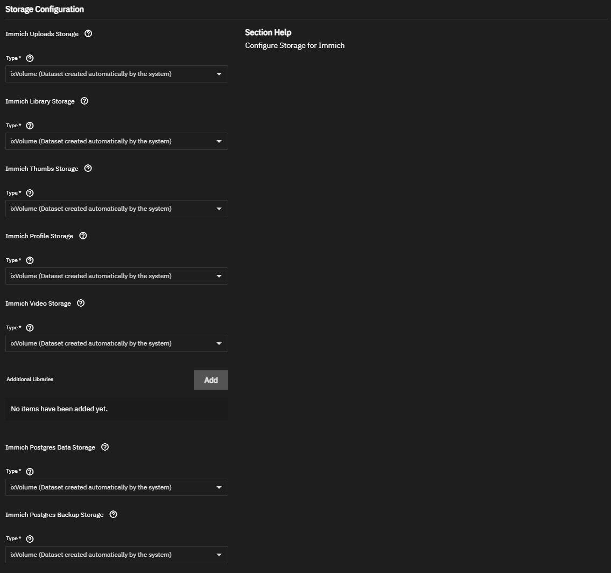The height and width of the screenshot is (573, 611).
Task: Click help icon beside Immich Library Storage
Action: click(85, 101)
